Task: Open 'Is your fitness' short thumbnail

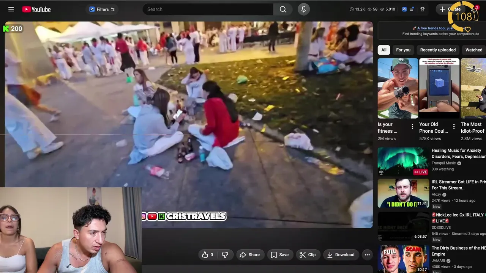Action: point(398,88)
